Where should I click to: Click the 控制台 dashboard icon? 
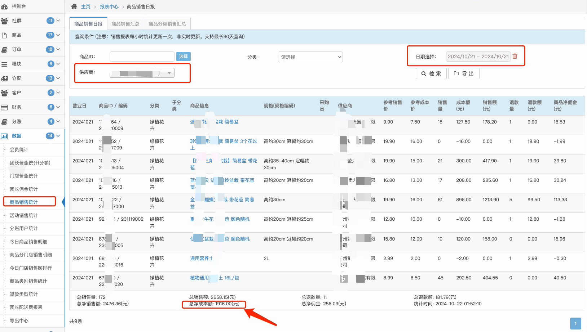[x=4, y=6]
